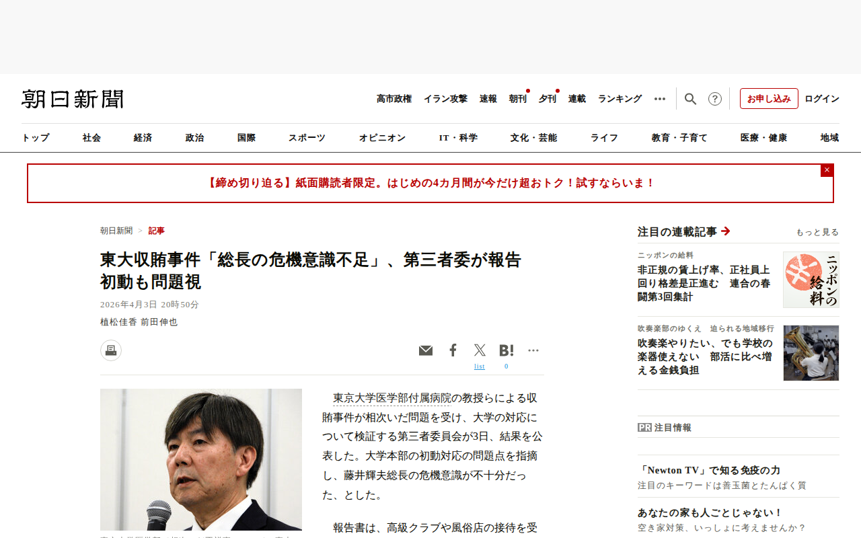Select 社会 navigation tab

[92, 138]
